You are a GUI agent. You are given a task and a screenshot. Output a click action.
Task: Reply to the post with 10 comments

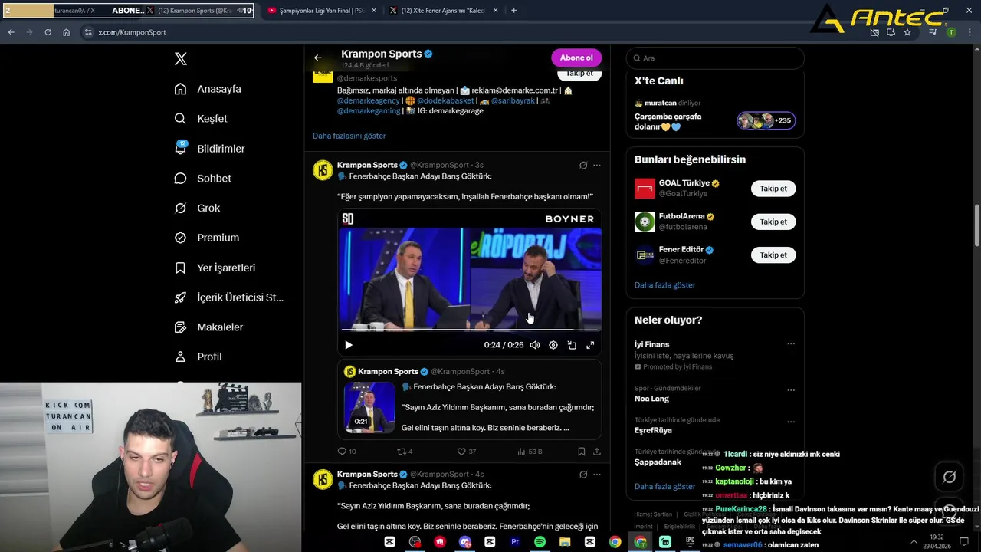pyautogui.click(x=346, y=452)
